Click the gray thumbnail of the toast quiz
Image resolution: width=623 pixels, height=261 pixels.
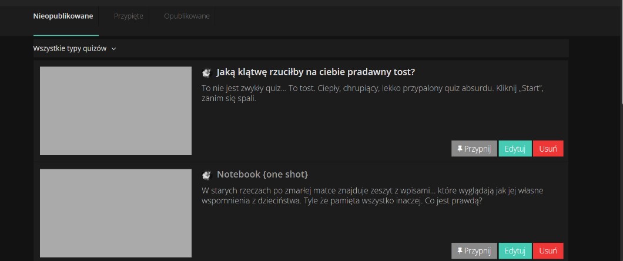pyautogui.click(x=116, y=111)
